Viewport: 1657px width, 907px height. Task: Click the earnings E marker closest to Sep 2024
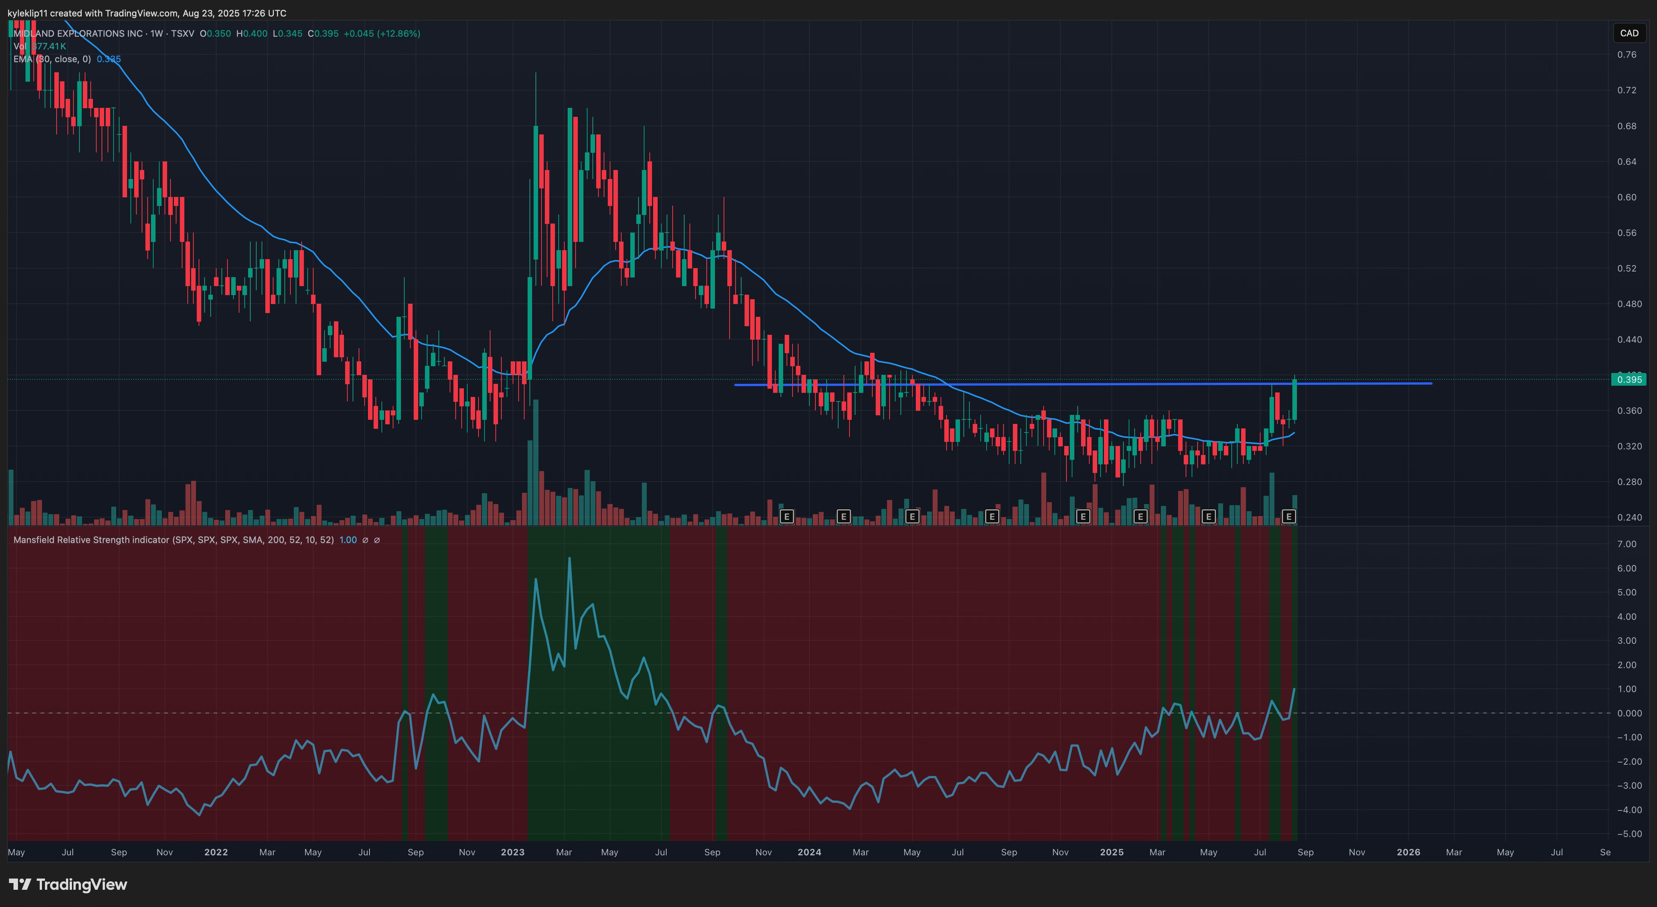(991, 516)
